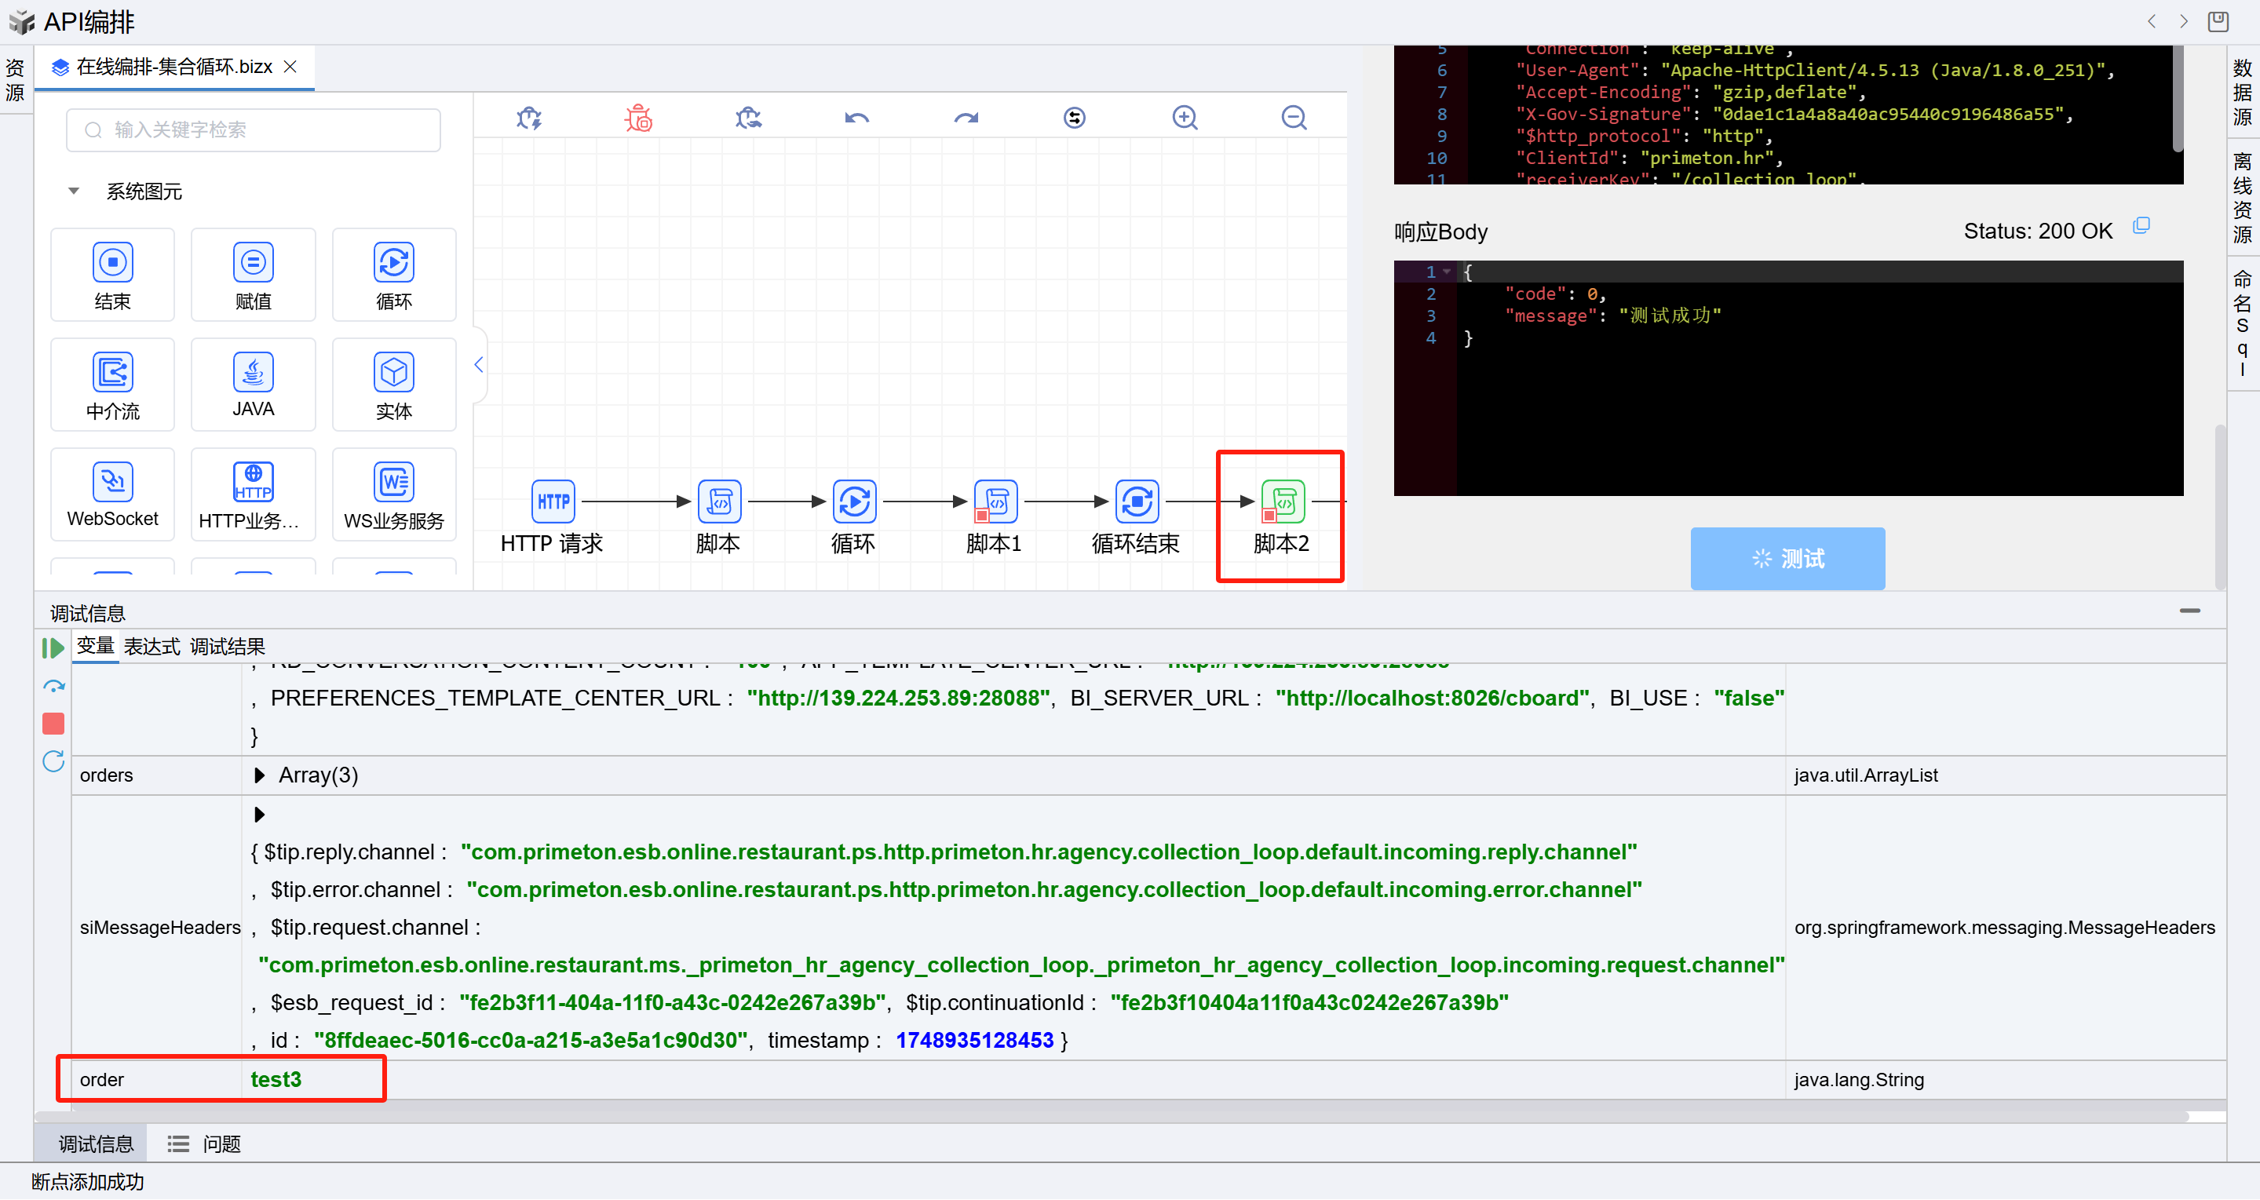The height and width of the screenshot is (1200, 2260).
Task: Click the undo arrow in canvas toolbar
Action: click(x=856, y=118)
